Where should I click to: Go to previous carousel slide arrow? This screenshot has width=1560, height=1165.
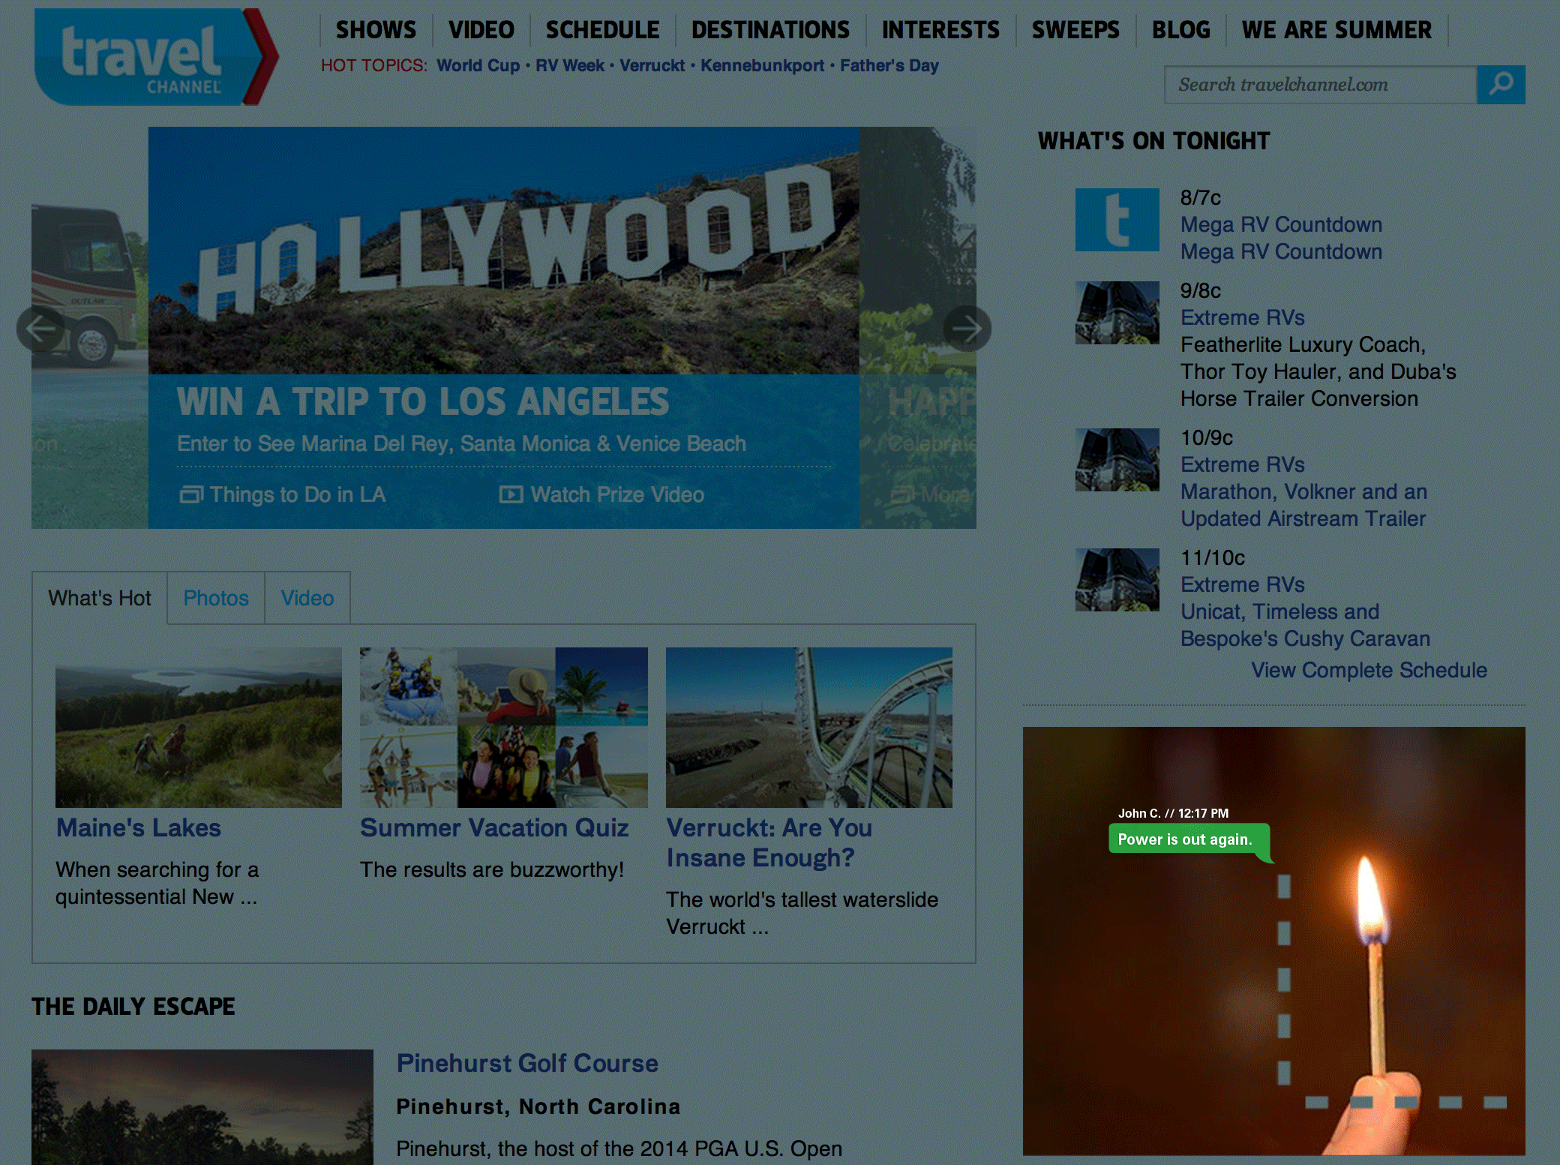(40, 328)
